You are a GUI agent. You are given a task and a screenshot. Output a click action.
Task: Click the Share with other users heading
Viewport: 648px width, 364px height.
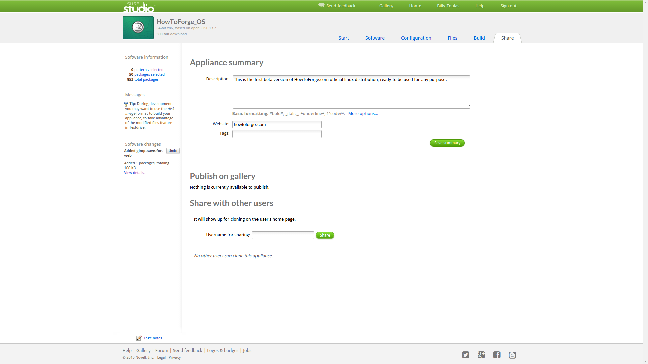(x=232, y=203)
